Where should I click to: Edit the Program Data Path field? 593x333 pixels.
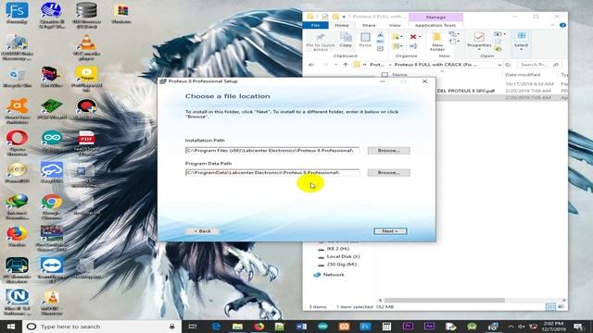(272, 173)
